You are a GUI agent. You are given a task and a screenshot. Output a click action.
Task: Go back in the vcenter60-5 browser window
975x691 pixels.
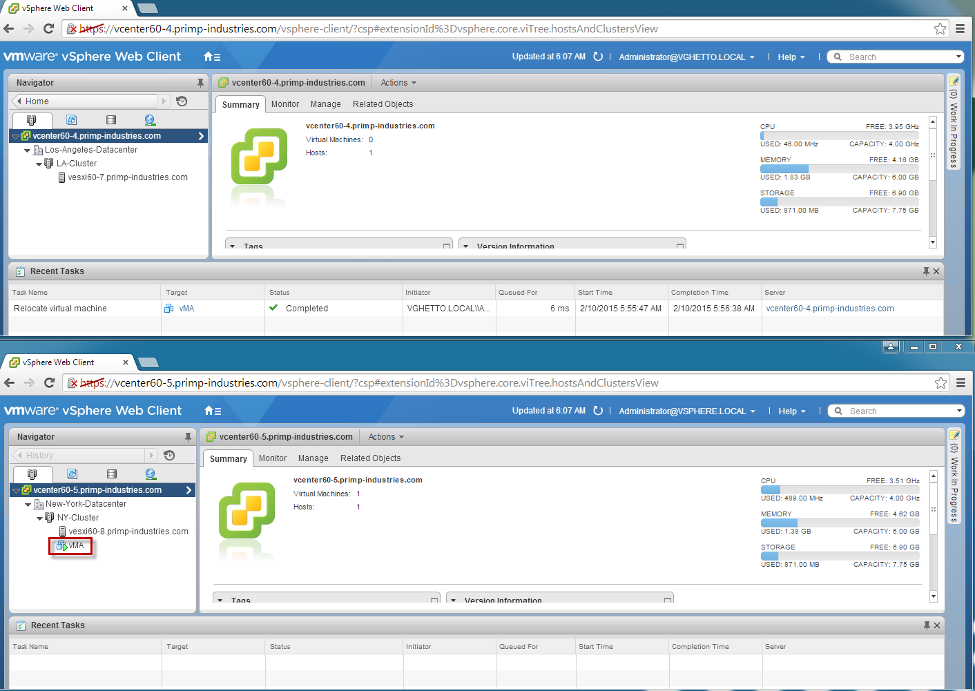tap(10, 382)
